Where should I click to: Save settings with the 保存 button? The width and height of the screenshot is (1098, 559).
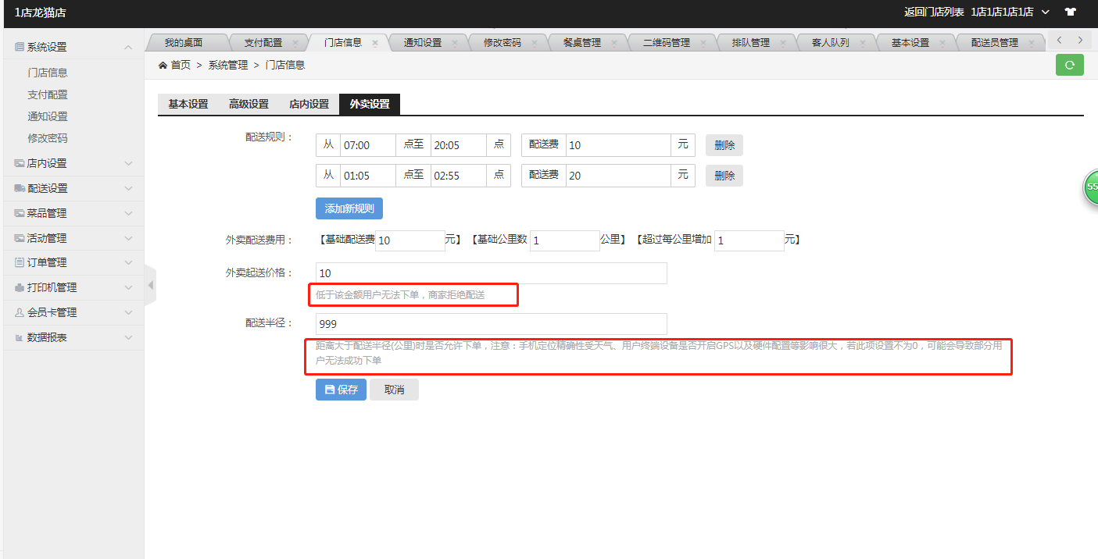click(341, 390)
